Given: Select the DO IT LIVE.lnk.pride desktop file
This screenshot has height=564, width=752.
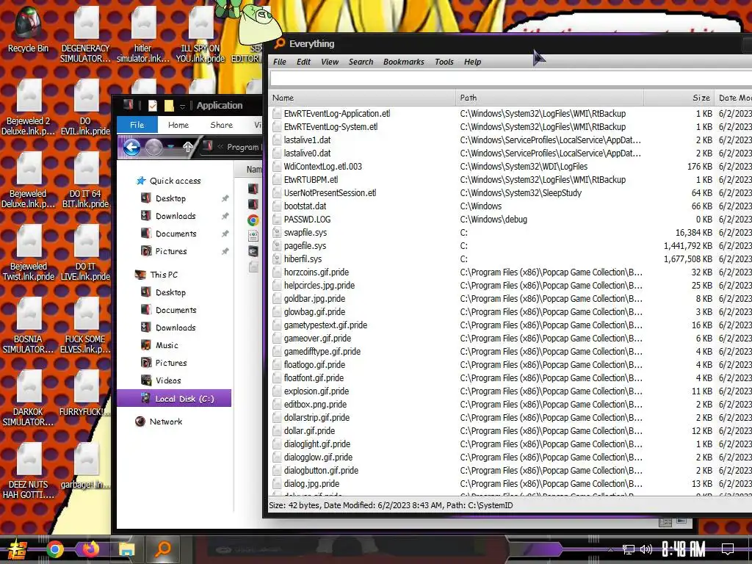Looking at the screenshot, I should [86, 253].
